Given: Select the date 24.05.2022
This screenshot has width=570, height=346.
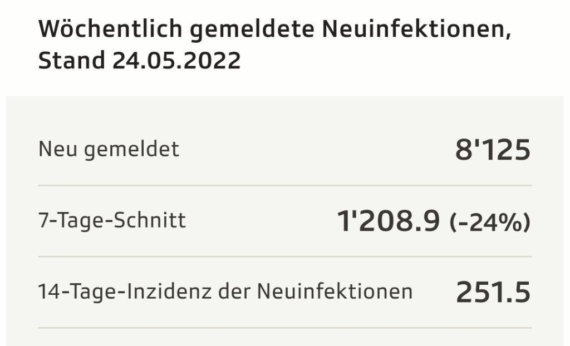Looking at the screenshot, I should (x=176, y=61).
